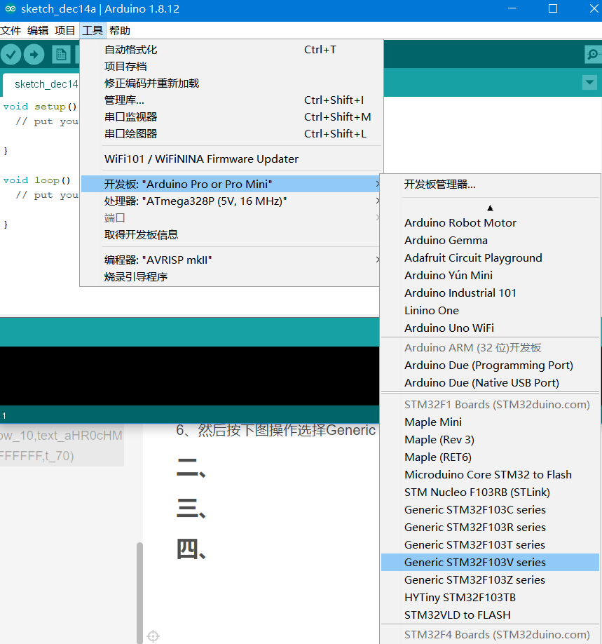This screenshot has width=602, height=644.
Task: Select Maple (RET6) board
Action: click(491, 457)
